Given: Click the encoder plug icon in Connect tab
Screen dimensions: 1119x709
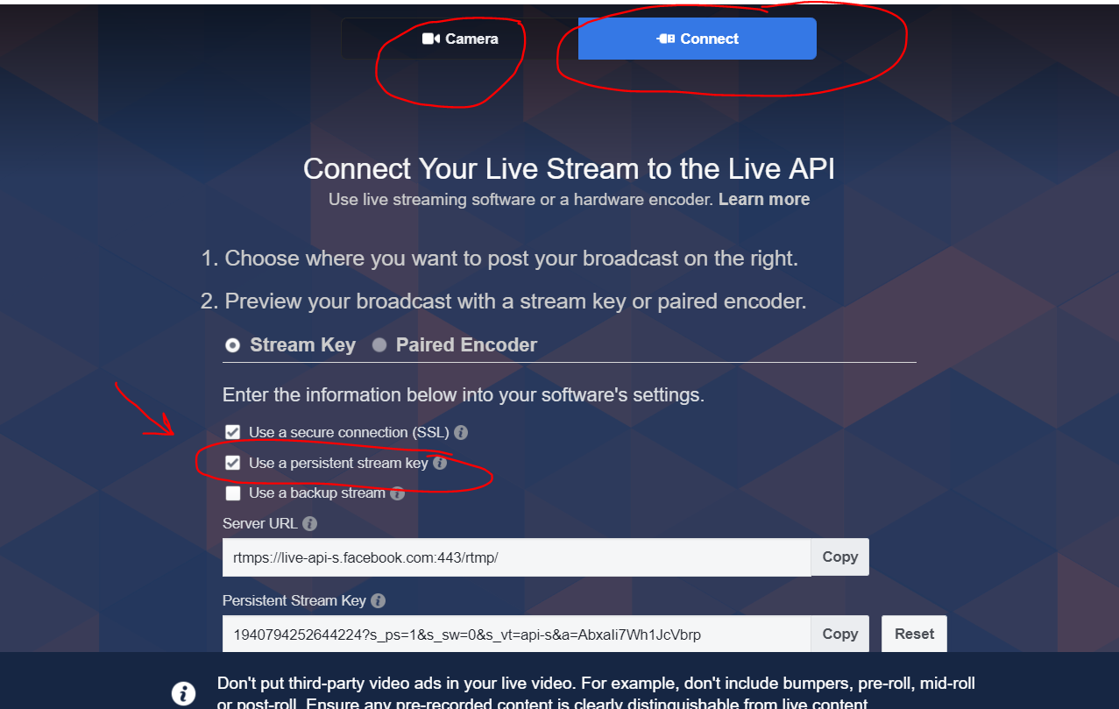Looking at the screenshot, I should [665, 39].
